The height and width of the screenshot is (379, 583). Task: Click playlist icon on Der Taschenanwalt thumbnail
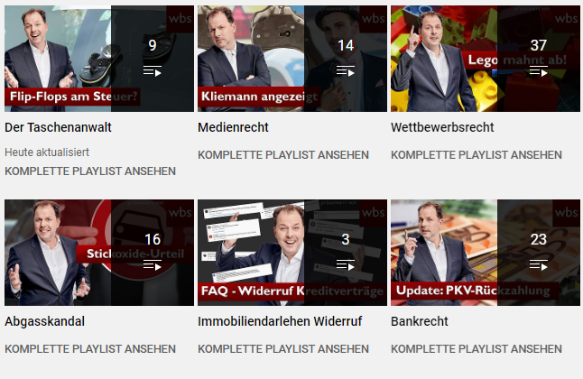153,70
